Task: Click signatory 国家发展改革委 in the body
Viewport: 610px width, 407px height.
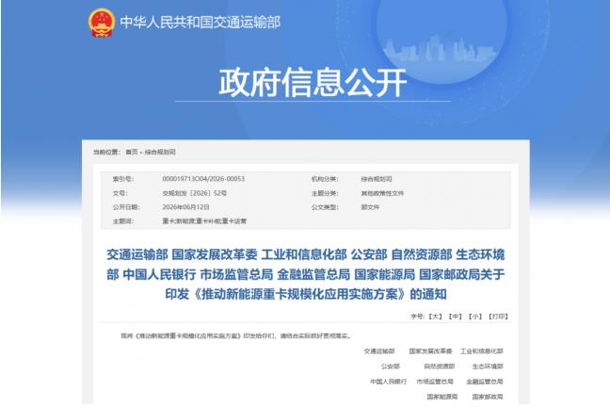Action: pyautogui.click(x=430, y=351)
